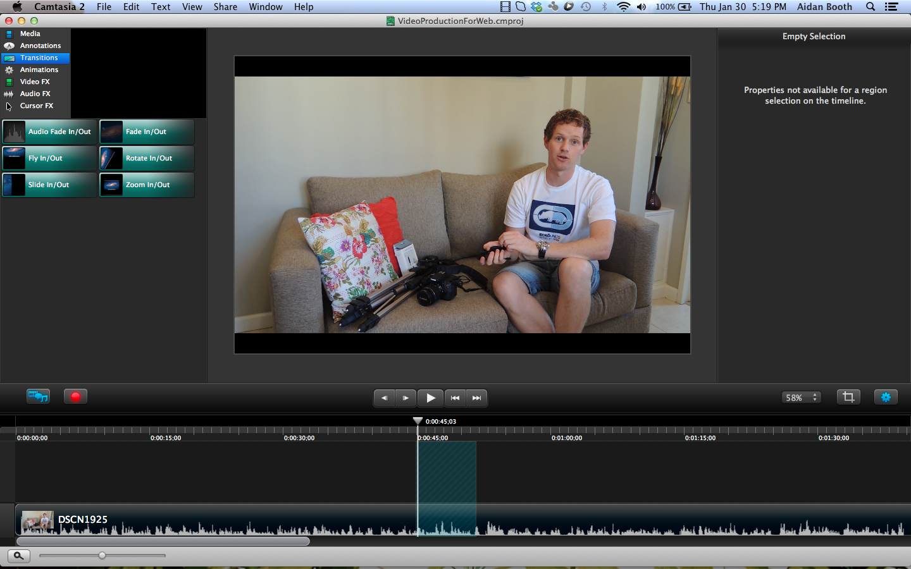This screenshot has width=911, height=569.
Task: Open the Video FX panel
Action: tap(35, 82)
